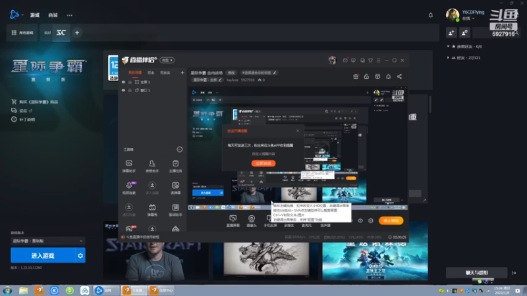Click the orange stop streaming button
Image resolution: width=527 pixels, height=296 pixels.
point(391,220)
